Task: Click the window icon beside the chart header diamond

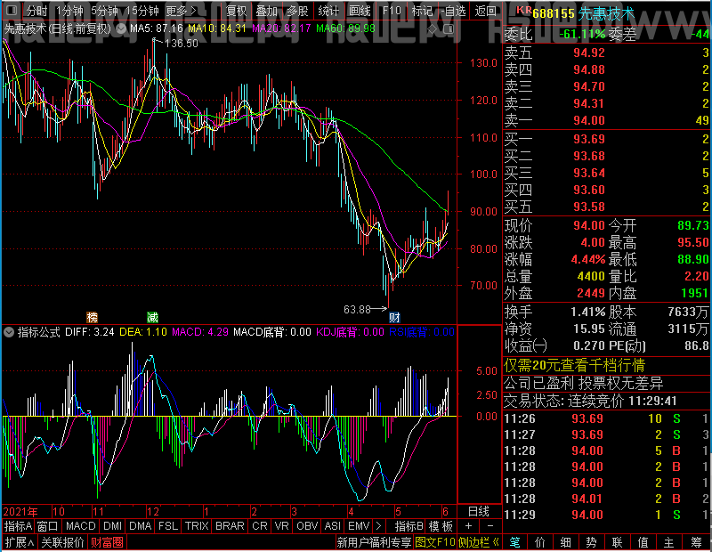Action: click(x=449, y=29)
